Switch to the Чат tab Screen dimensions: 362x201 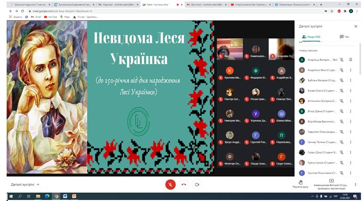click(x=345, y=37)
